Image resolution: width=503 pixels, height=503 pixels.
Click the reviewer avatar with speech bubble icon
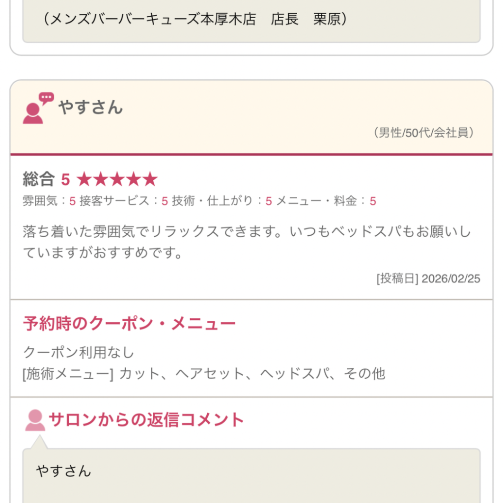[37, 108]
